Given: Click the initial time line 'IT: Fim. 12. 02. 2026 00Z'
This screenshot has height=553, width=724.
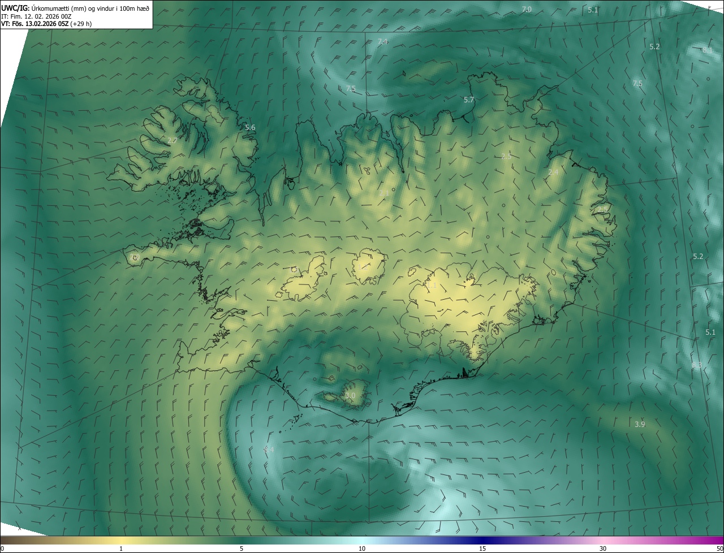Looking at the screenshot, I should pyautogui.click(x=36, y=16).
